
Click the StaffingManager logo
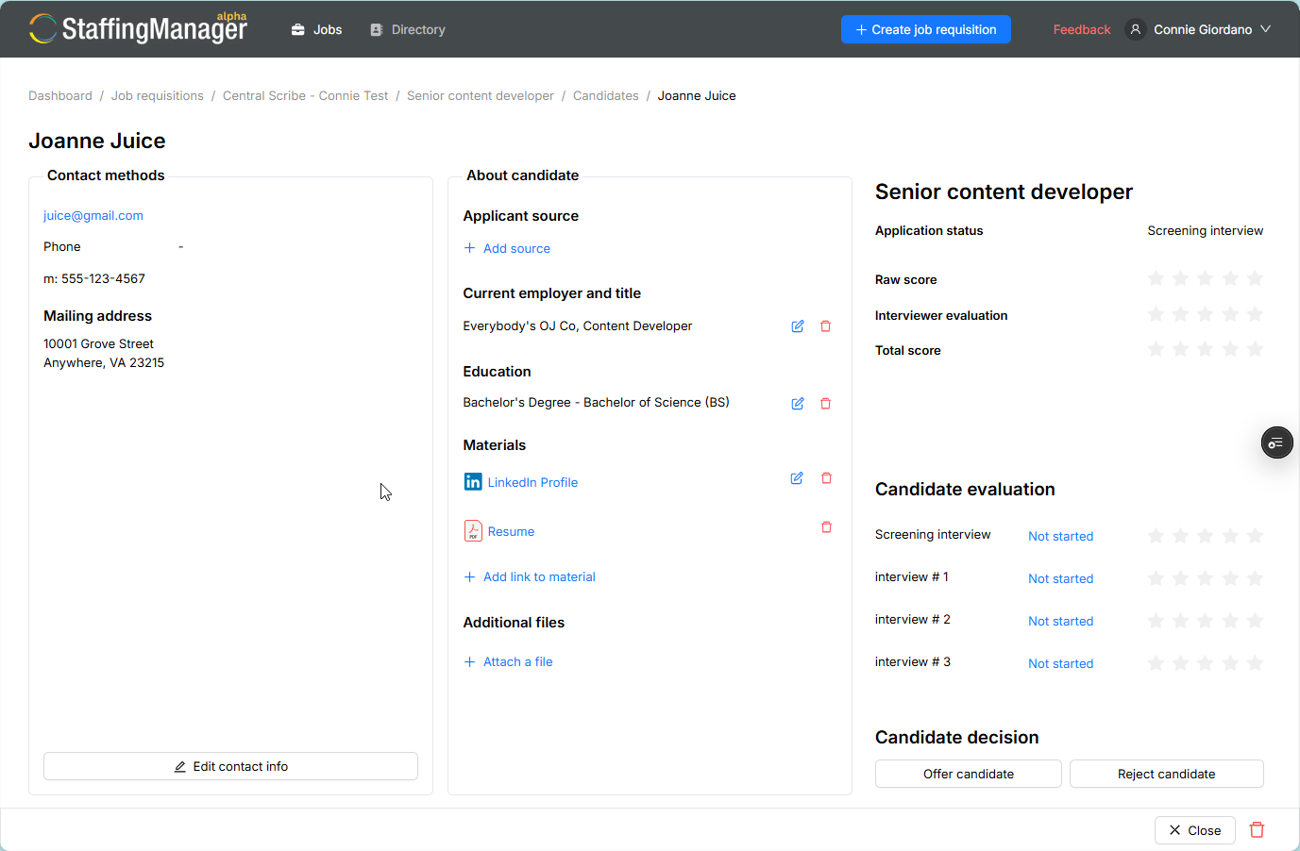(138, 28)
